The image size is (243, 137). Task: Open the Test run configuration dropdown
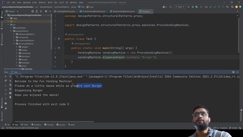tap(180, 7)
